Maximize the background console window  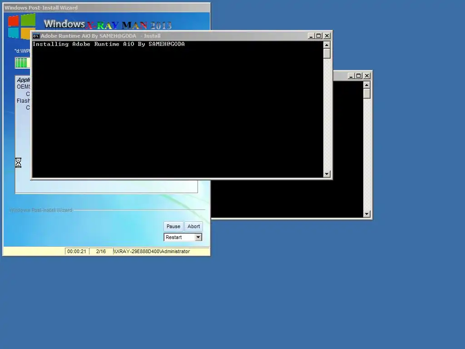[x=359, y=76]
